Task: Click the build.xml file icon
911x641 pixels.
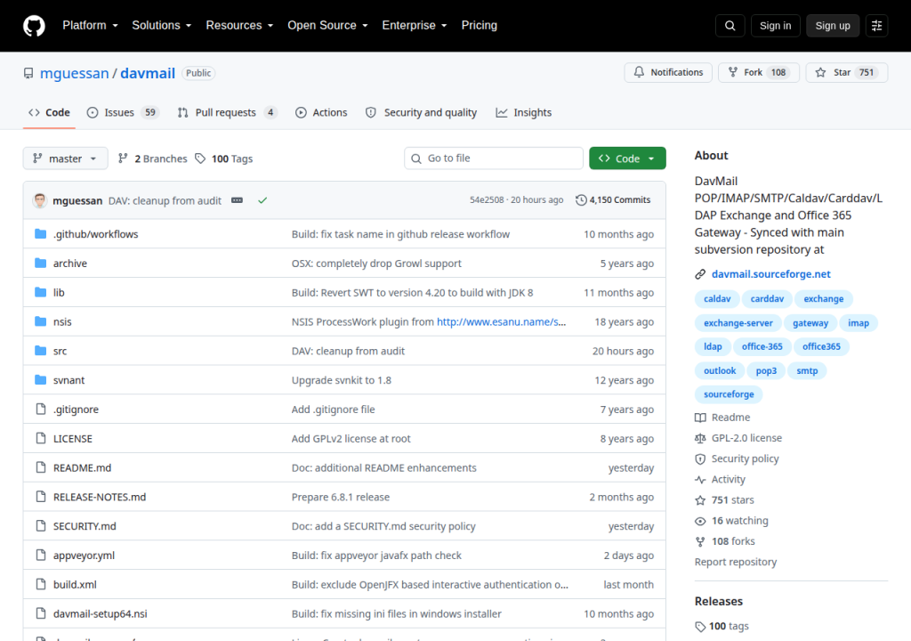Action: [40, 584]
